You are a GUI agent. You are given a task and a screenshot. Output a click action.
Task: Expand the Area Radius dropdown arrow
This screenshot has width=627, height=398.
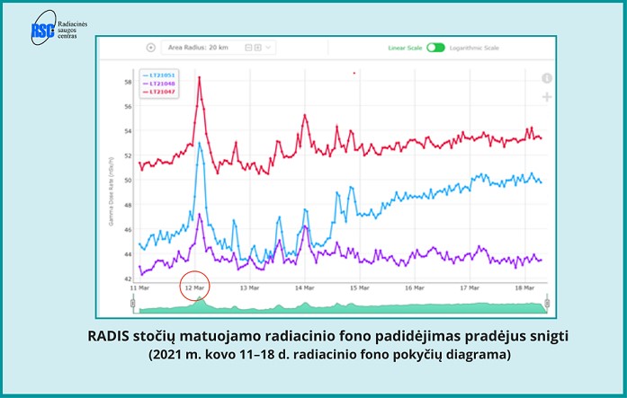tap(270, 47)
